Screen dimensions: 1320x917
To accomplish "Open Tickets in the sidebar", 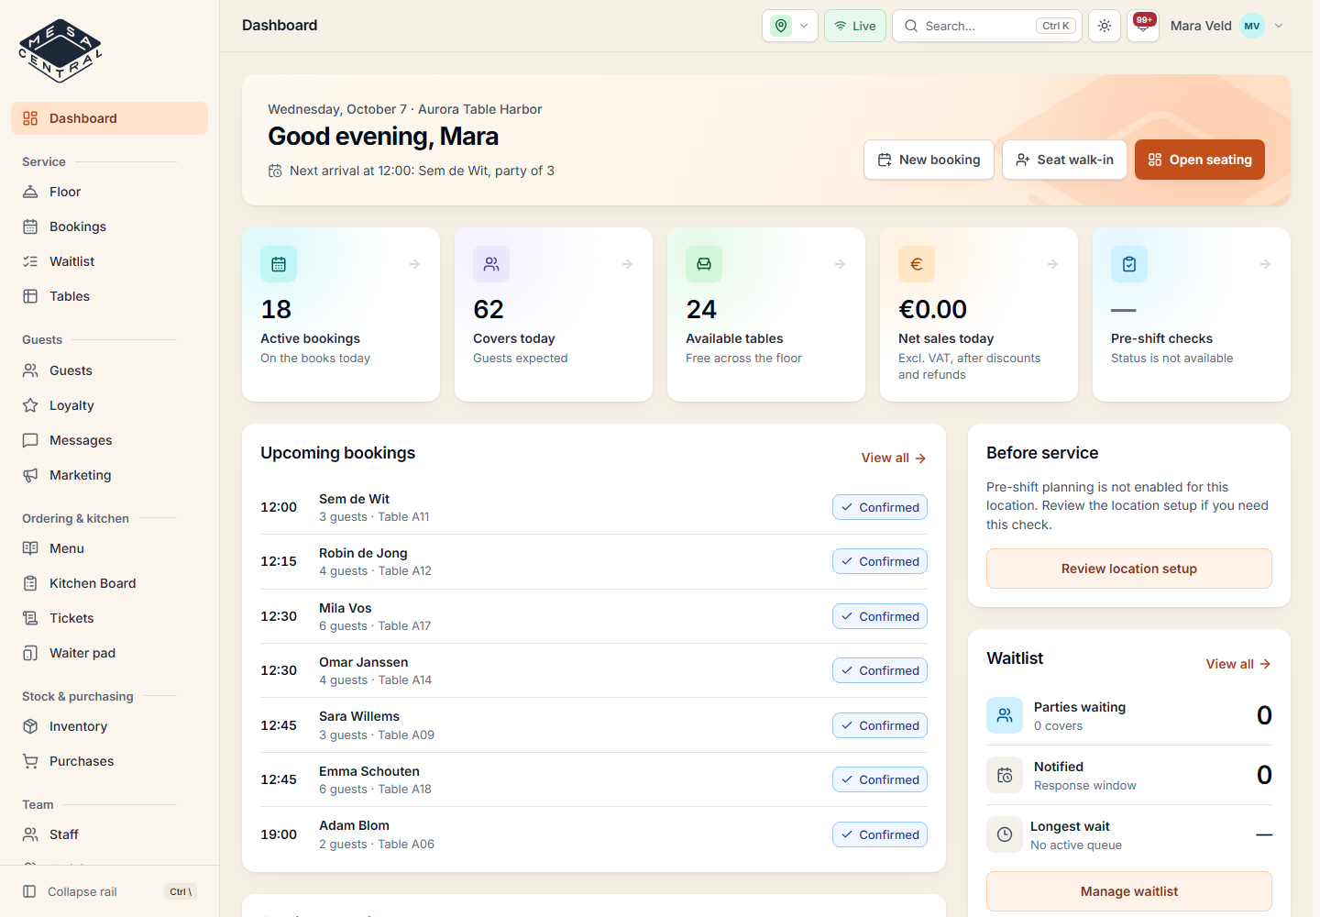I will [x=109, y=618].
